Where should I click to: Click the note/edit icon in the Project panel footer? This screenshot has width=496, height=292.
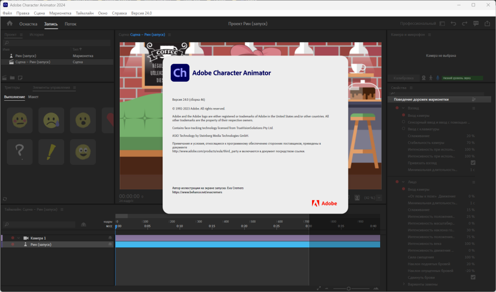tap(20, 77)
